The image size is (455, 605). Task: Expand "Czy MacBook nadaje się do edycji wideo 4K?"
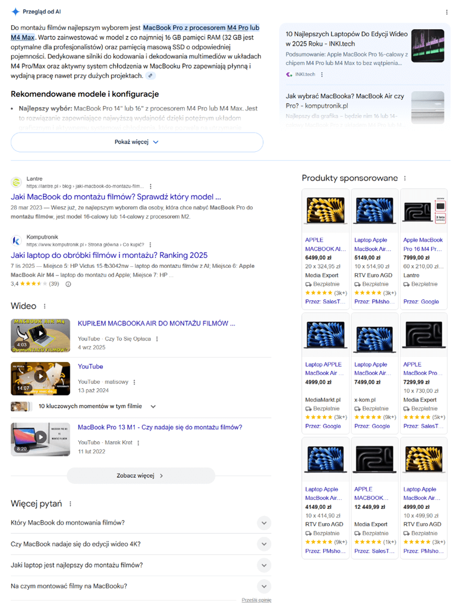(x=264, y=544)
